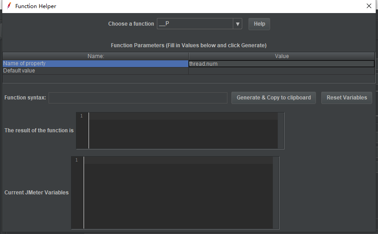
Task: Open Help for the selected function
Action: click(259, 24)
